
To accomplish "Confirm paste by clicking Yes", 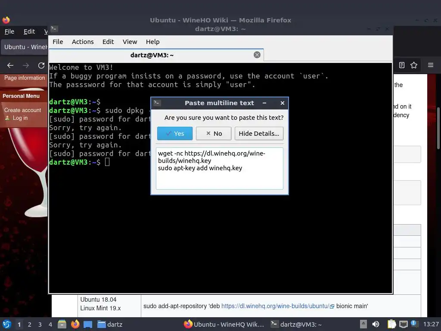I will click(175, 134).
